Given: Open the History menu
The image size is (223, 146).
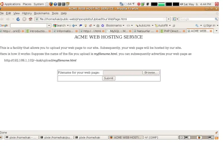Looking at the screenshot, I should click(27, 13).
